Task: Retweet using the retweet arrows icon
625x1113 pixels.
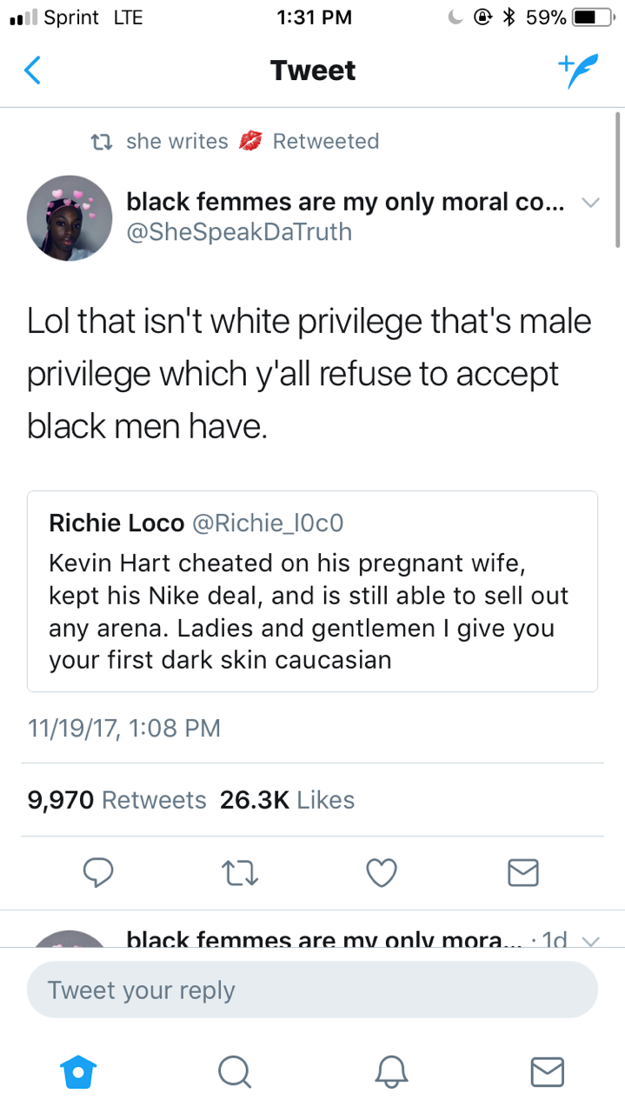Action: (239, 872)
